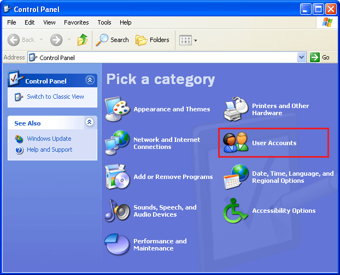Viewport: 340px width, 275px height.
Task: Click the Views toolbar icon
Action: coord(185,40)
